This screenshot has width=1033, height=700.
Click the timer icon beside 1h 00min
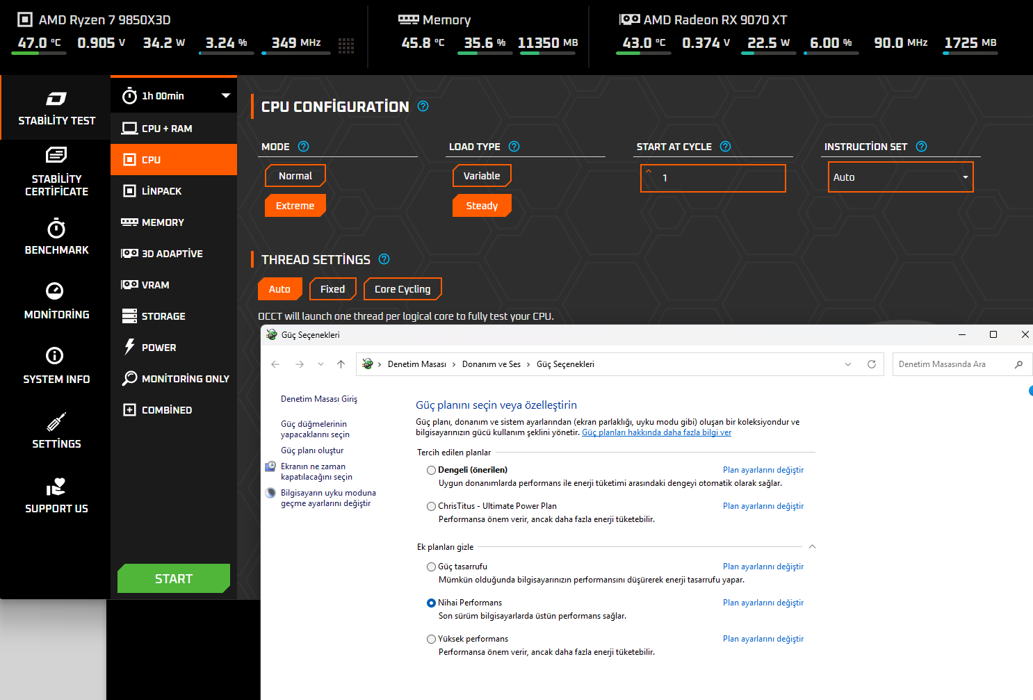pos(129,96)
